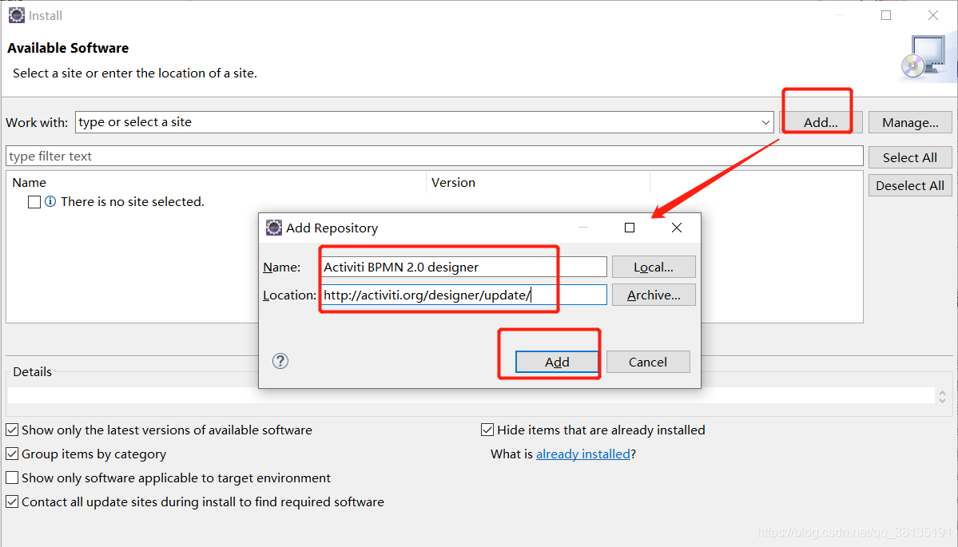
Task: Click the Add... button beside Work with
Action: tap(821, 122)
